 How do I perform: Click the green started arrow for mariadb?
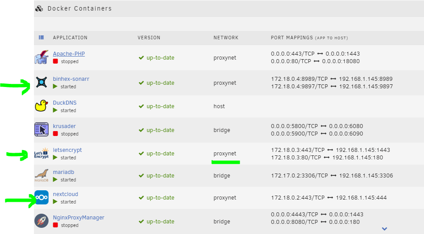[55, 180]
